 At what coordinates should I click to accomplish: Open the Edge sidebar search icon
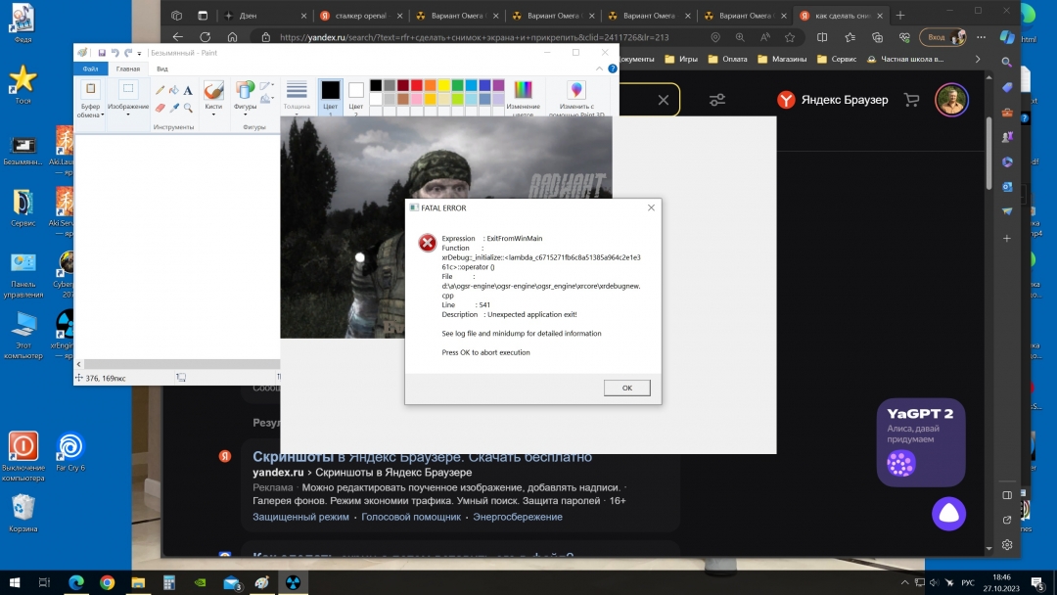pyautogui.click(x=1006, y=62)
